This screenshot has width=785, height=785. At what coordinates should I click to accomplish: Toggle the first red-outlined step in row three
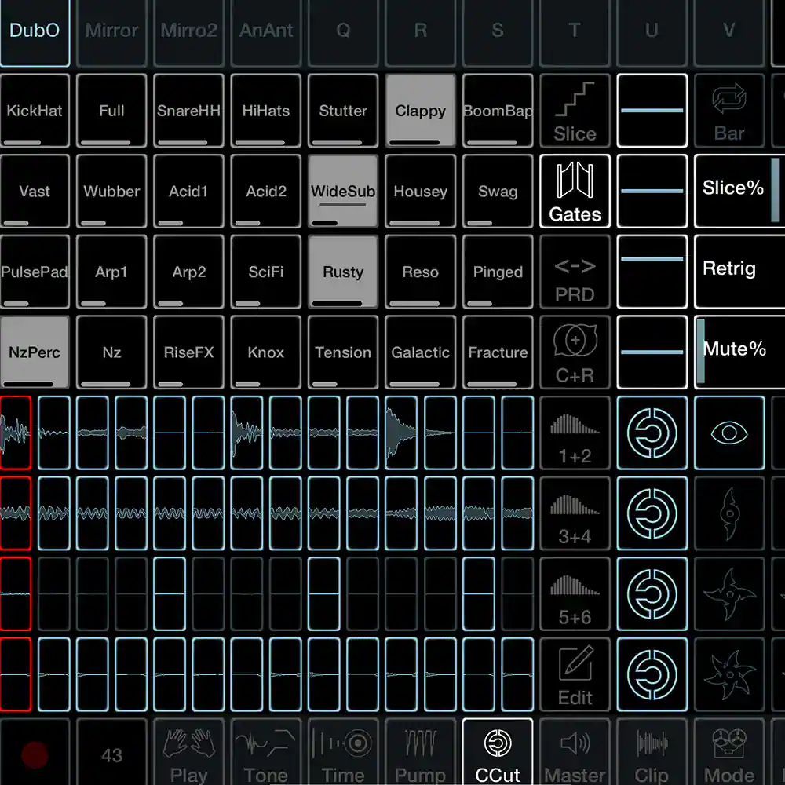(x=16, y=594)
